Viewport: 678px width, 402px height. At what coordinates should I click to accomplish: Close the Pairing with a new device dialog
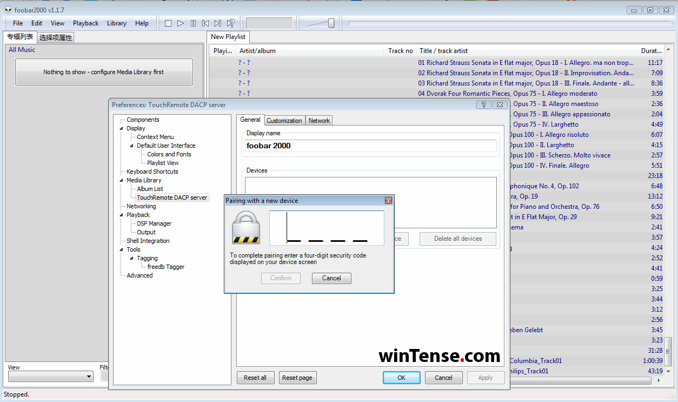pyautogui.click(x=388, y=201)
